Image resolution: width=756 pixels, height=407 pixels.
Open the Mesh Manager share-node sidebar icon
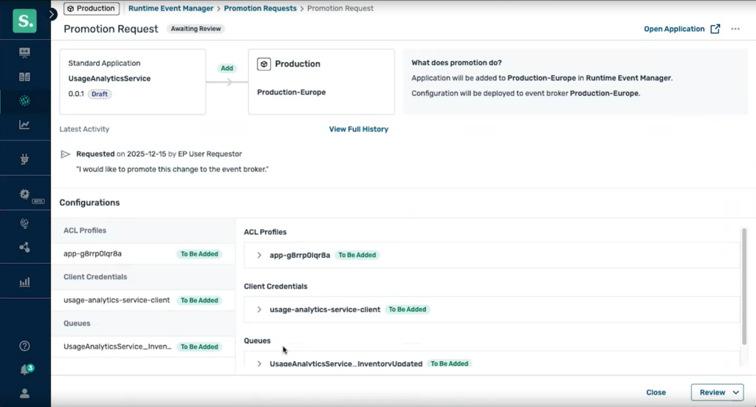click(x=24, y=247)
